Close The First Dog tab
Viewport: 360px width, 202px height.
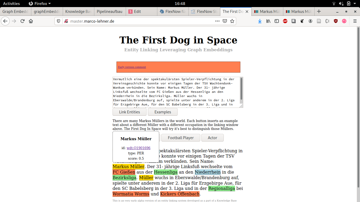(247, 11)
